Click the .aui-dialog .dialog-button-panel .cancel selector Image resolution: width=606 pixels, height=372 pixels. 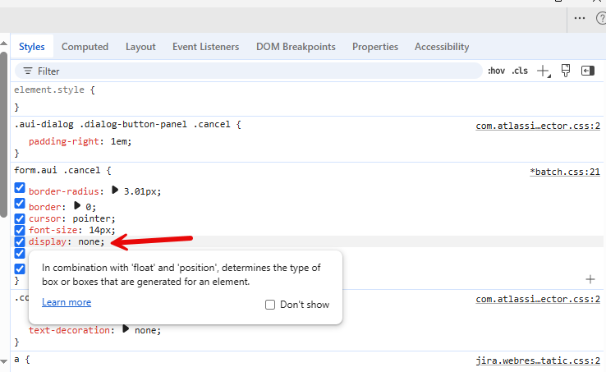tap(122, 125)
